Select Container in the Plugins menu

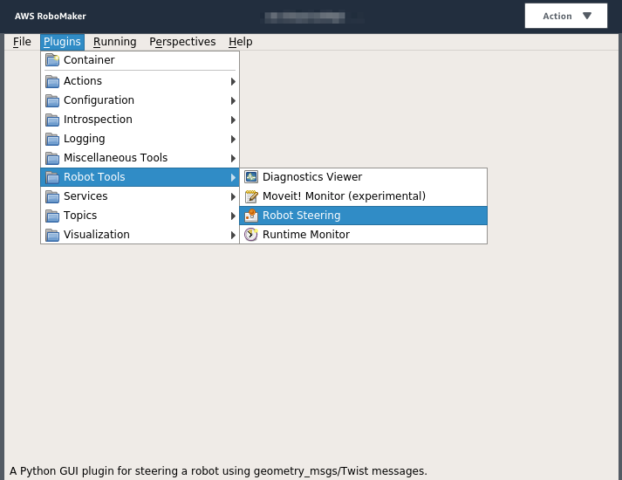140,60
